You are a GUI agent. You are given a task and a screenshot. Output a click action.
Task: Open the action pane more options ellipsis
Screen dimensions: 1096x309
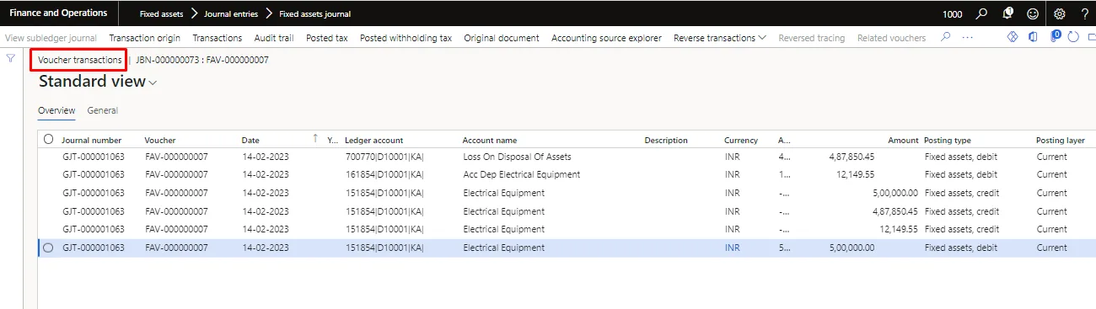pos(967,38)
